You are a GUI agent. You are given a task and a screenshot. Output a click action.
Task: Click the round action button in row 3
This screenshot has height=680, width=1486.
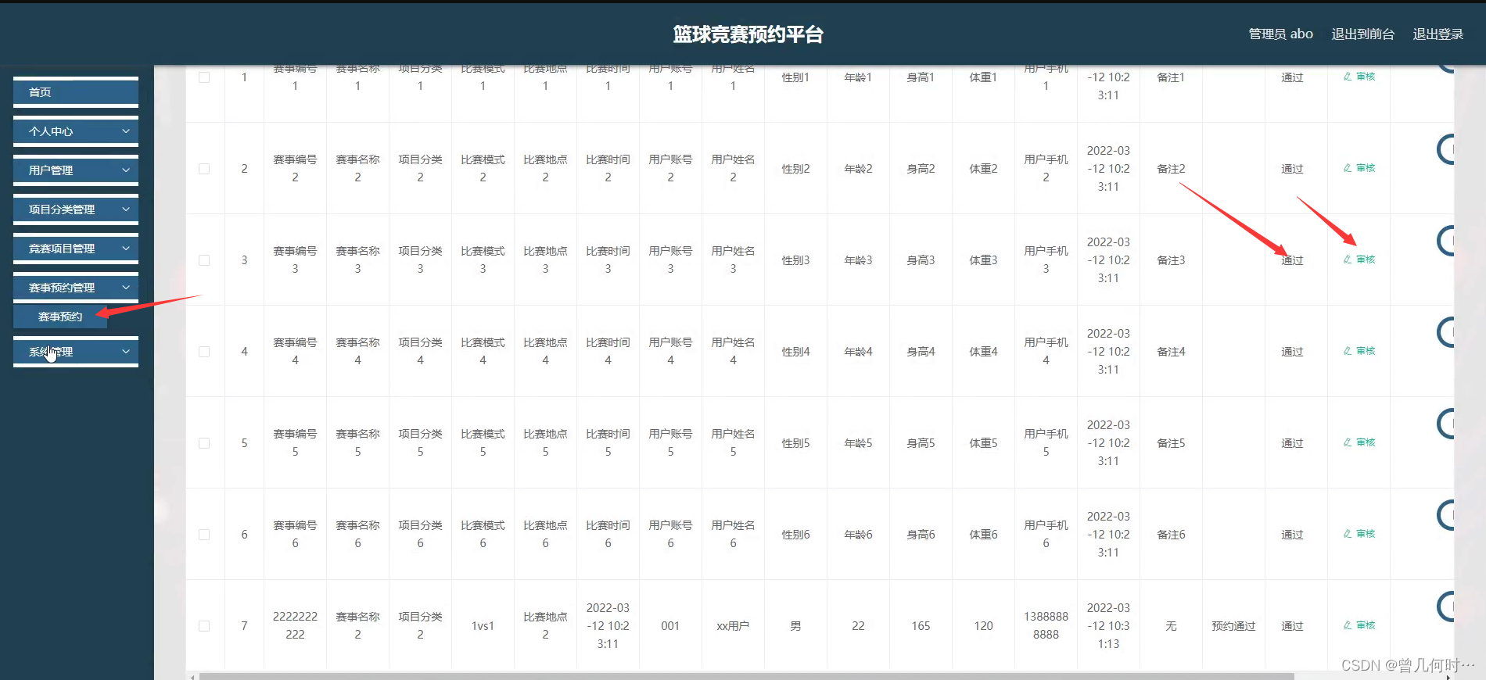(1446, 241)
